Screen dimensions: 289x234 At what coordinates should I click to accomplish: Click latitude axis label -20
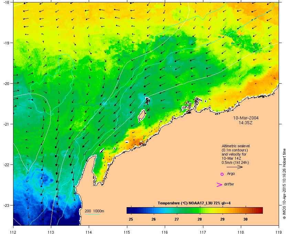click(6, 83)
